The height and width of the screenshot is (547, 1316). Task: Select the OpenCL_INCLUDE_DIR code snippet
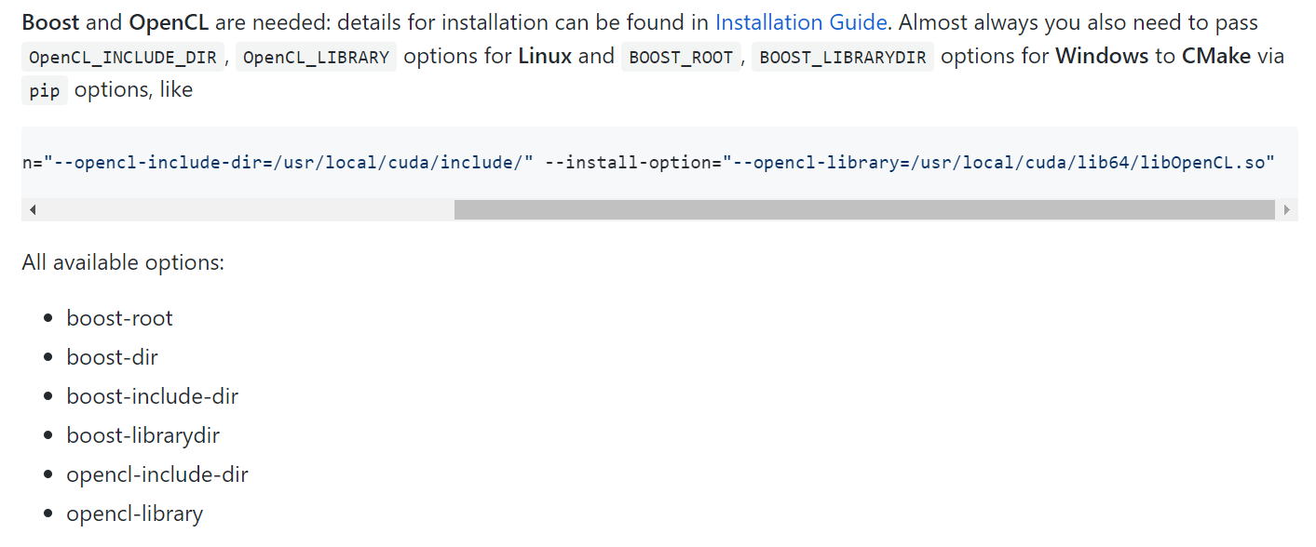click(122, 56)
